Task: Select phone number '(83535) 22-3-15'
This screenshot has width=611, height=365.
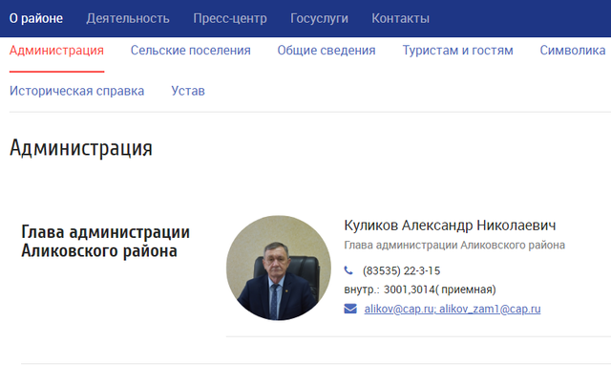Action: click(401, 270)
